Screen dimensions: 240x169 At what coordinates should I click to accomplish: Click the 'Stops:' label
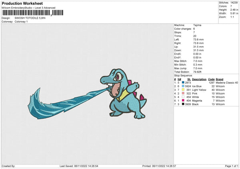tap(178, 32)
